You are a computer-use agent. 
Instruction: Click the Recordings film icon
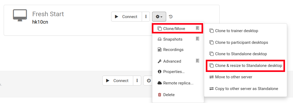(159, 50)
